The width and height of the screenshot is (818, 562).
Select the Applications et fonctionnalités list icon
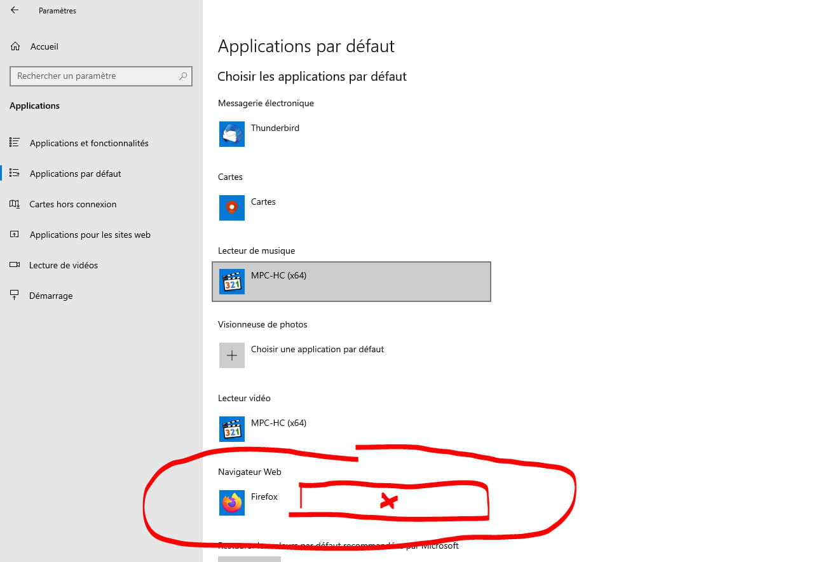tap(15, 142)
